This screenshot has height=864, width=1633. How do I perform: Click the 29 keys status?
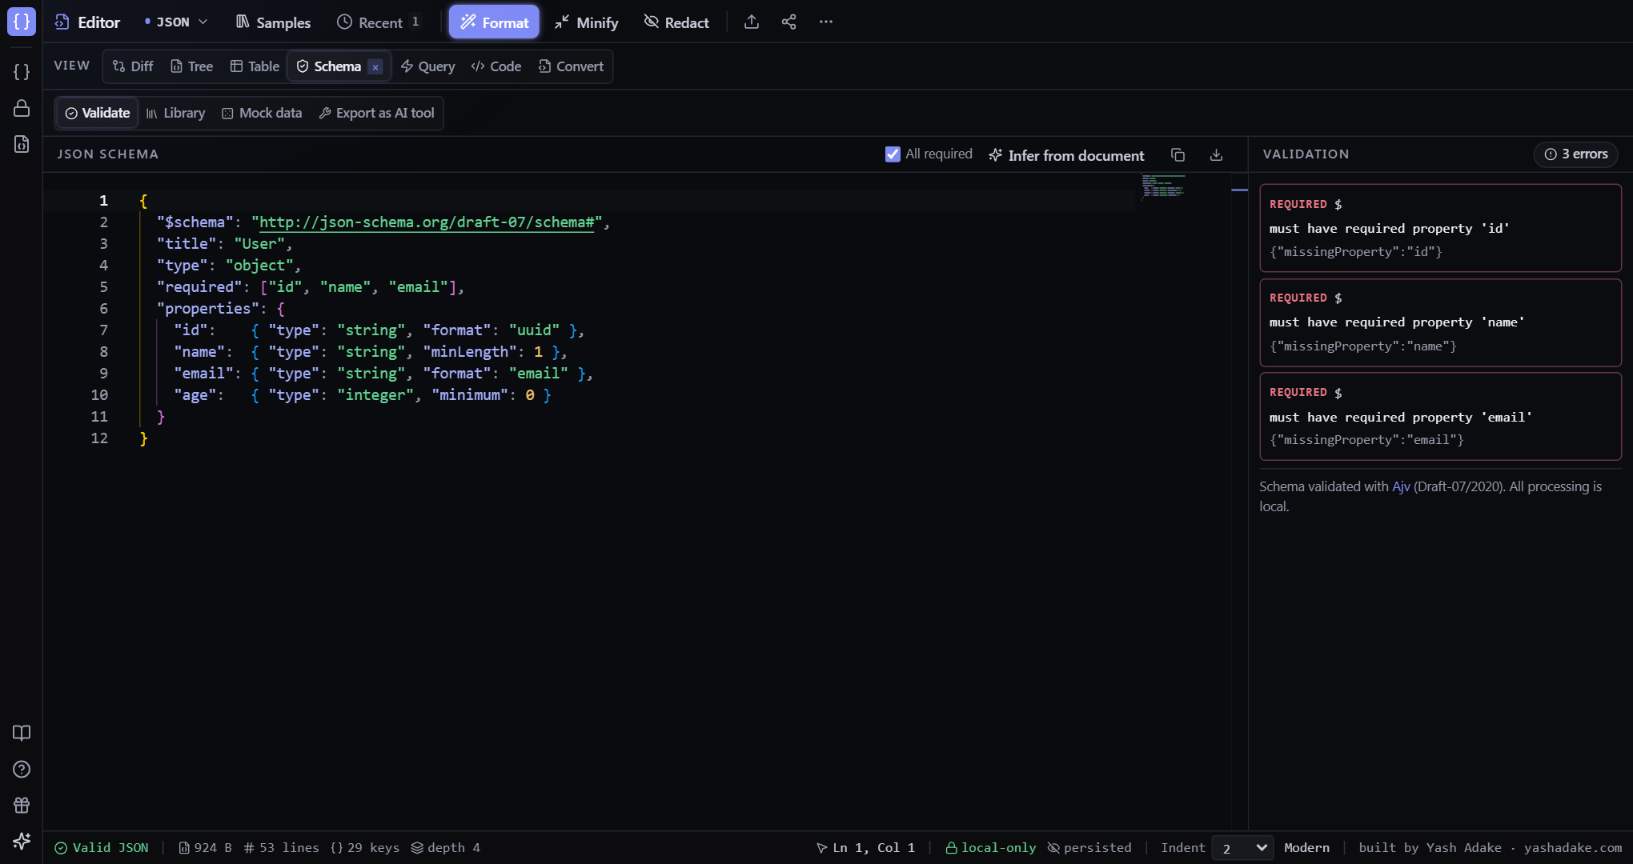(364, 848)
